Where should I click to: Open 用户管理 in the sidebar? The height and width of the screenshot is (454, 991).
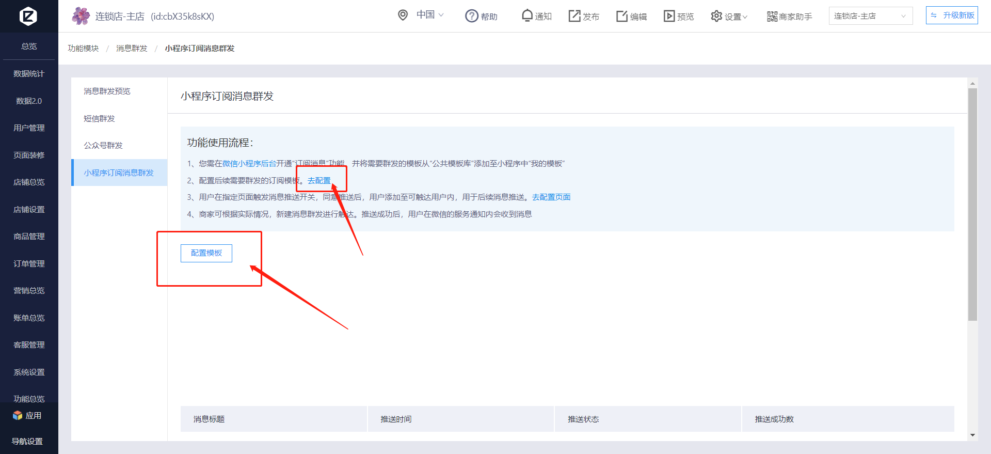[29, 128]
